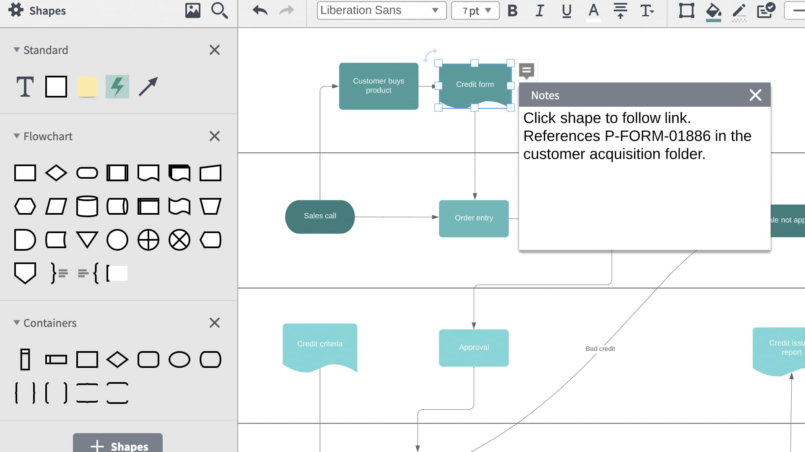Select the Text tool in Standard
Viewport: 805px width, 452px height.
click(x=25, y=87)
